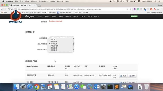Open System Preferences gear in Dock
This screenshot has width=163, height=91.
pos(103,87)
